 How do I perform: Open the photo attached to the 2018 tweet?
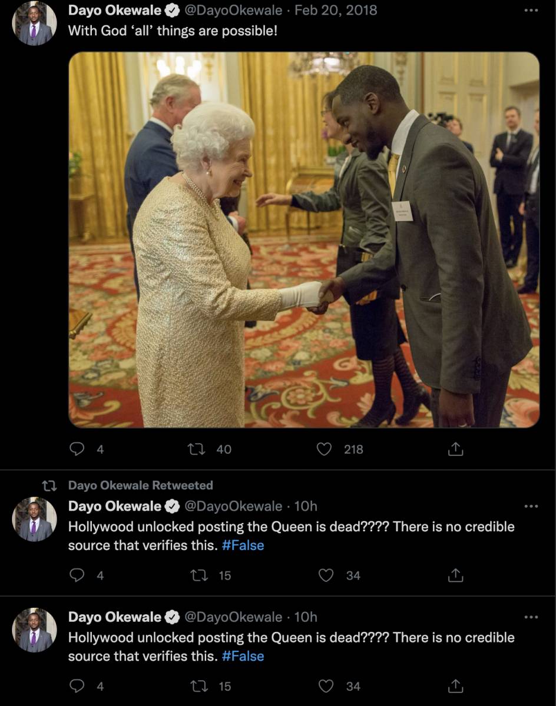304,240
